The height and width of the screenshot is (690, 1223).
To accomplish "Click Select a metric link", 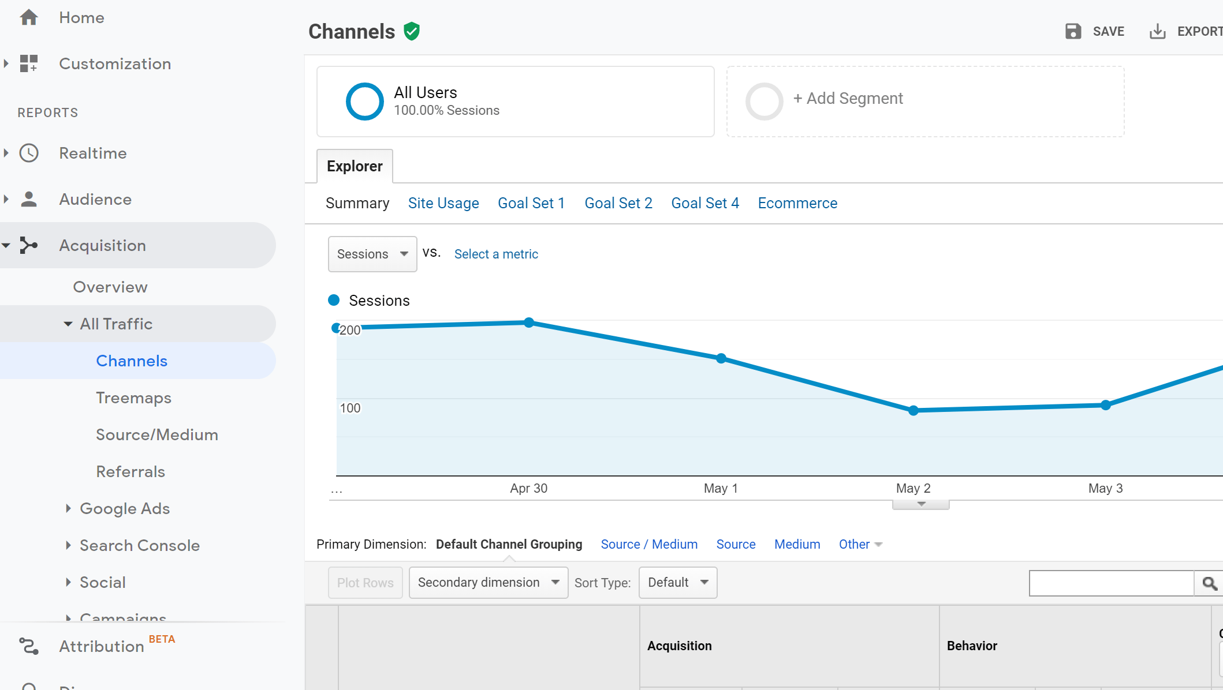I will (495, 253).
